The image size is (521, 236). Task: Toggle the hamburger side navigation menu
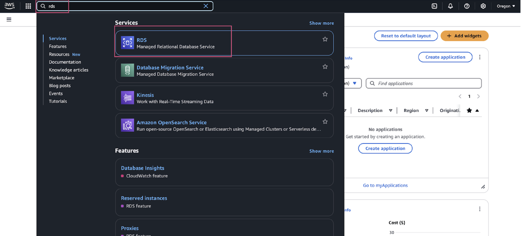(9, 20)
